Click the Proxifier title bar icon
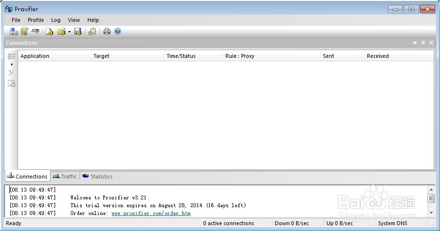 coord(9,9)
